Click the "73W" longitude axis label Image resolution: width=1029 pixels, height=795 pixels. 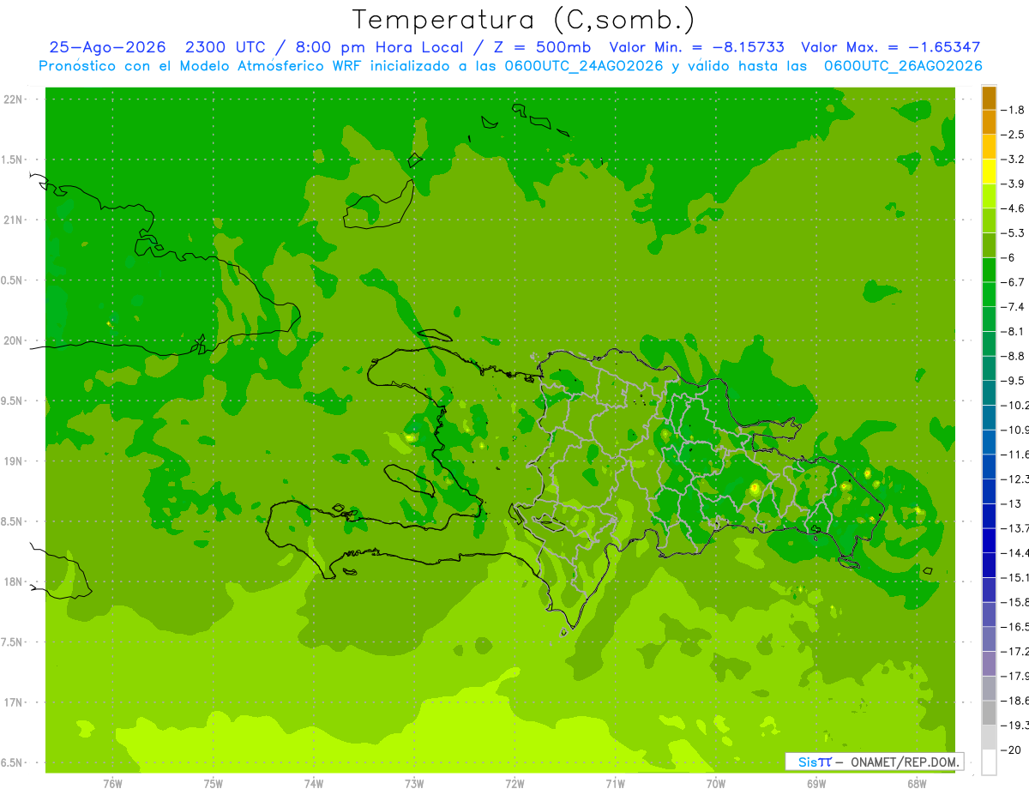tap(413, 783)
